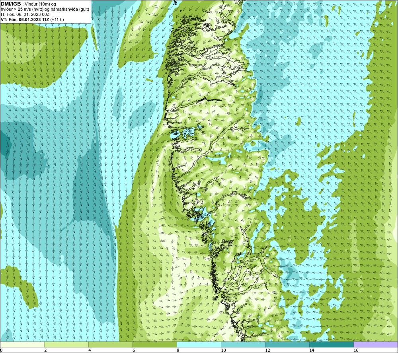Click the 4–6 m/s green legend swatch

(110, 344)
